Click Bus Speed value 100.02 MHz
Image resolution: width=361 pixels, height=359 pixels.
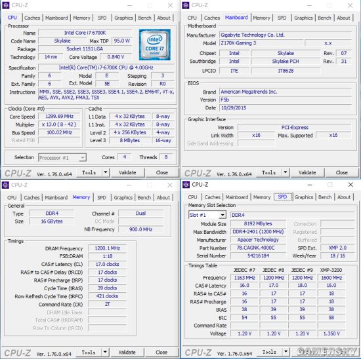(x=59, y=132)
